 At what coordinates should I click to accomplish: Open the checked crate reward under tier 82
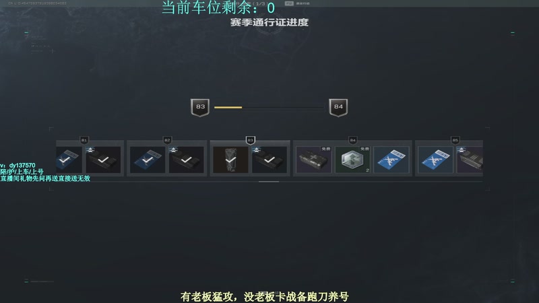click(x=187, y=160)
